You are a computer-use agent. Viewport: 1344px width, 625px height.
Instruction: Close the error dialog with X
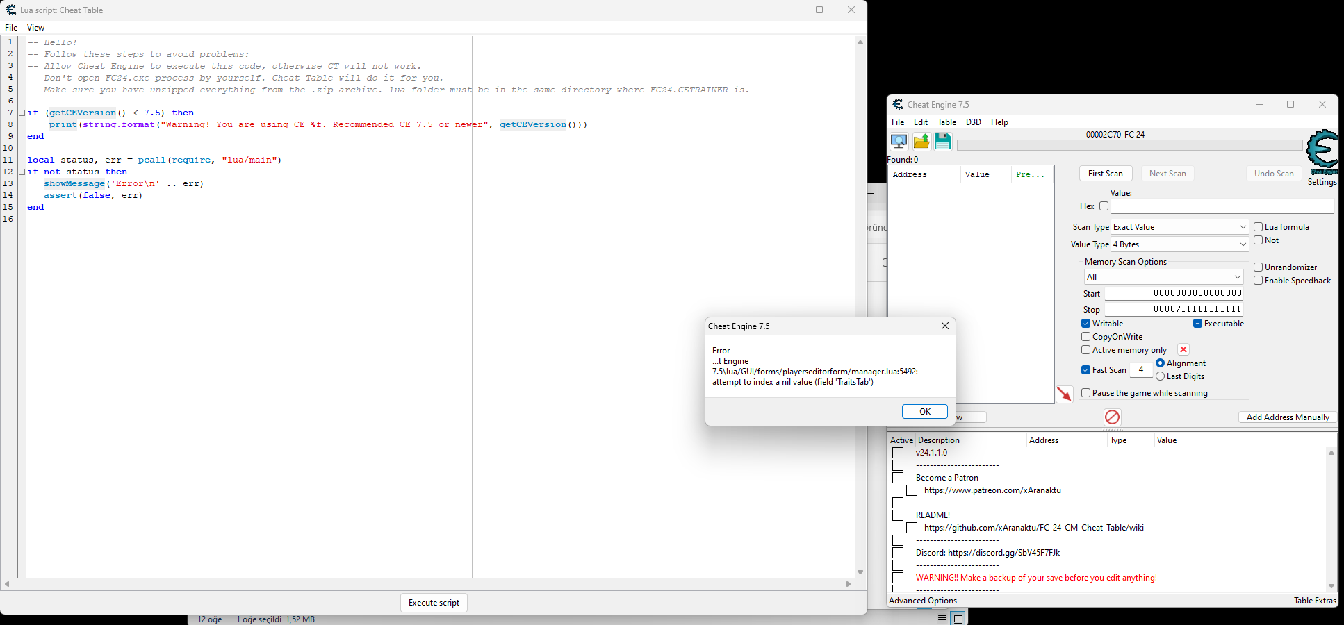pyautogui.click(x=944, y=326)
